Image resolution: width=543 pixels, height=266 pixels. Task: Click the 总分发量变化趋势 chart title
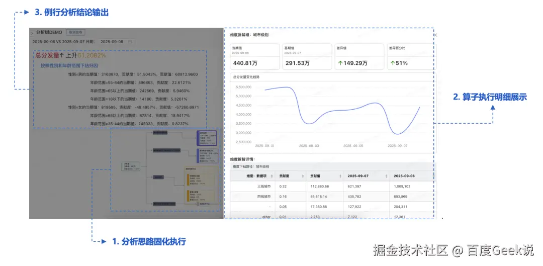(246, 76)
